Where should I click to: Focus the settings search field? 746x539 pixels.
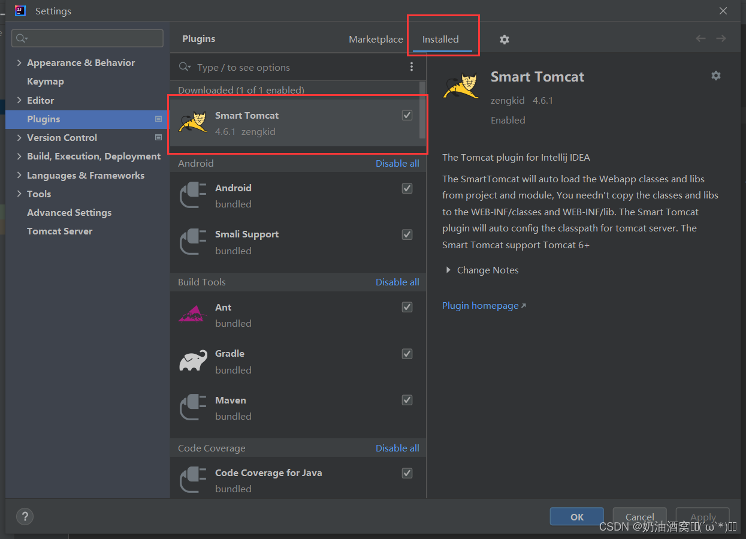(x=87, y=38)
